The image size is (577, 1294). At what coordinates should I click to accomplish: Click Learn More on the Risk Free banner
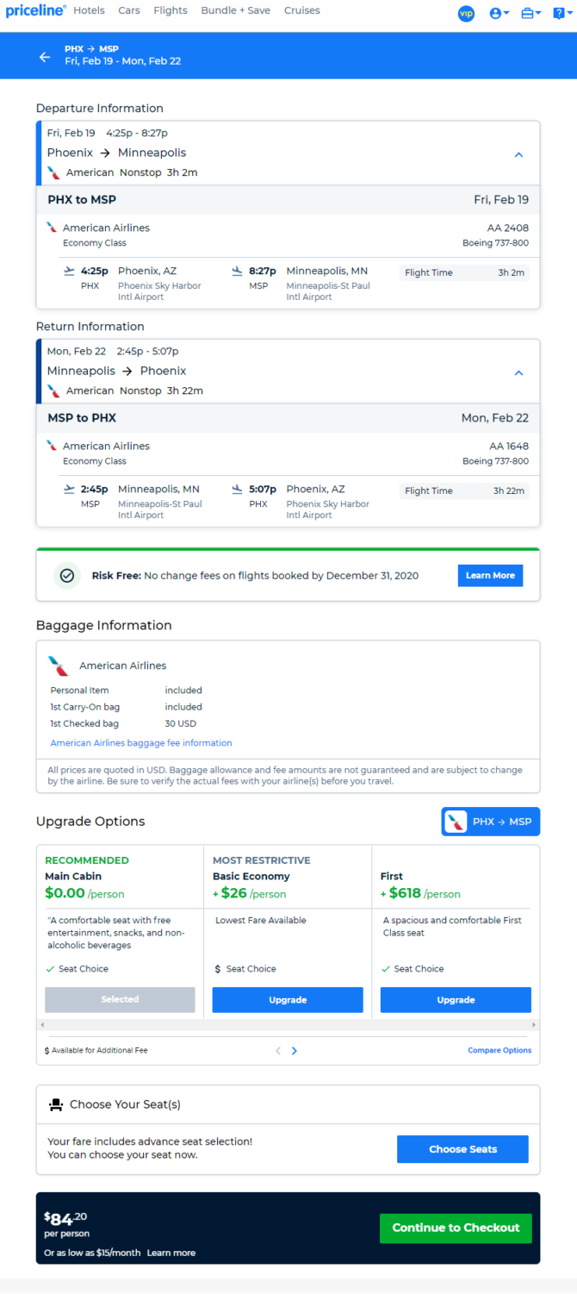click(490, 576)
